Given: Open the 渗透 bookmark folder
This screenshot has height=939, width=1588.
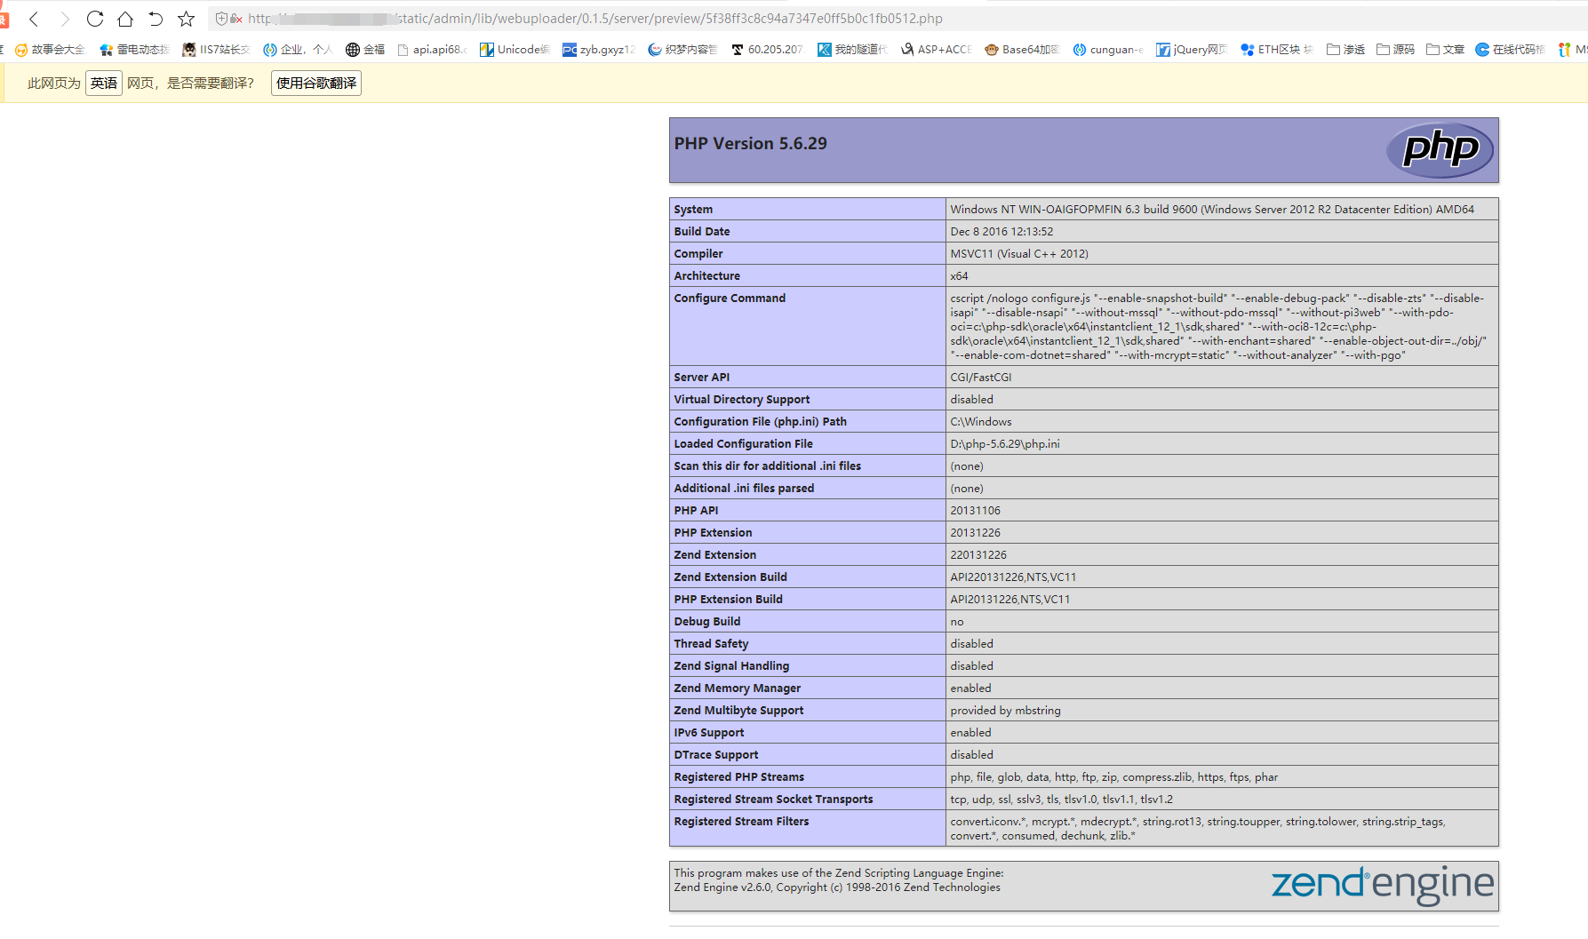Looking at the screenshot, I should (1345, 50).
